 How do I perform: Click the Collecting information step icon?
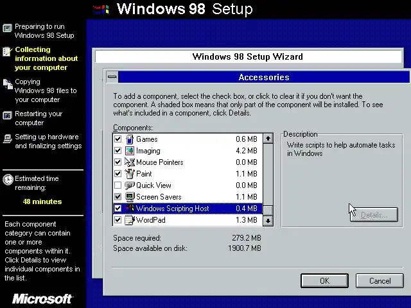coord(7,51)
